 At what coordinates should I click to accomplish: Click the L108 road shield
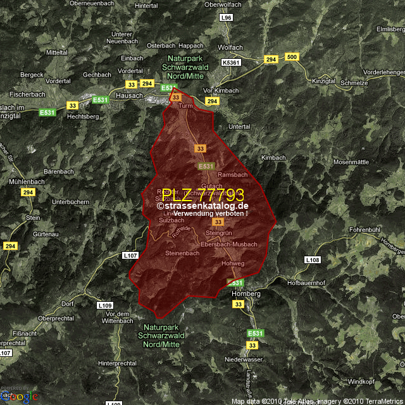click(312, 260)
